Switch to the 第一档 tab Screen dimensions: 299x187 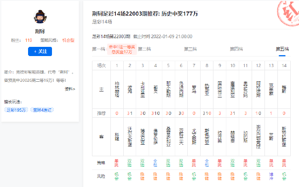98,49
